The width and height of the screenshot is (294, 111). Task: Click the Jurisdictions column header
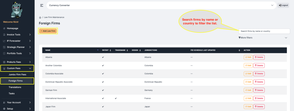click(151, 50)
